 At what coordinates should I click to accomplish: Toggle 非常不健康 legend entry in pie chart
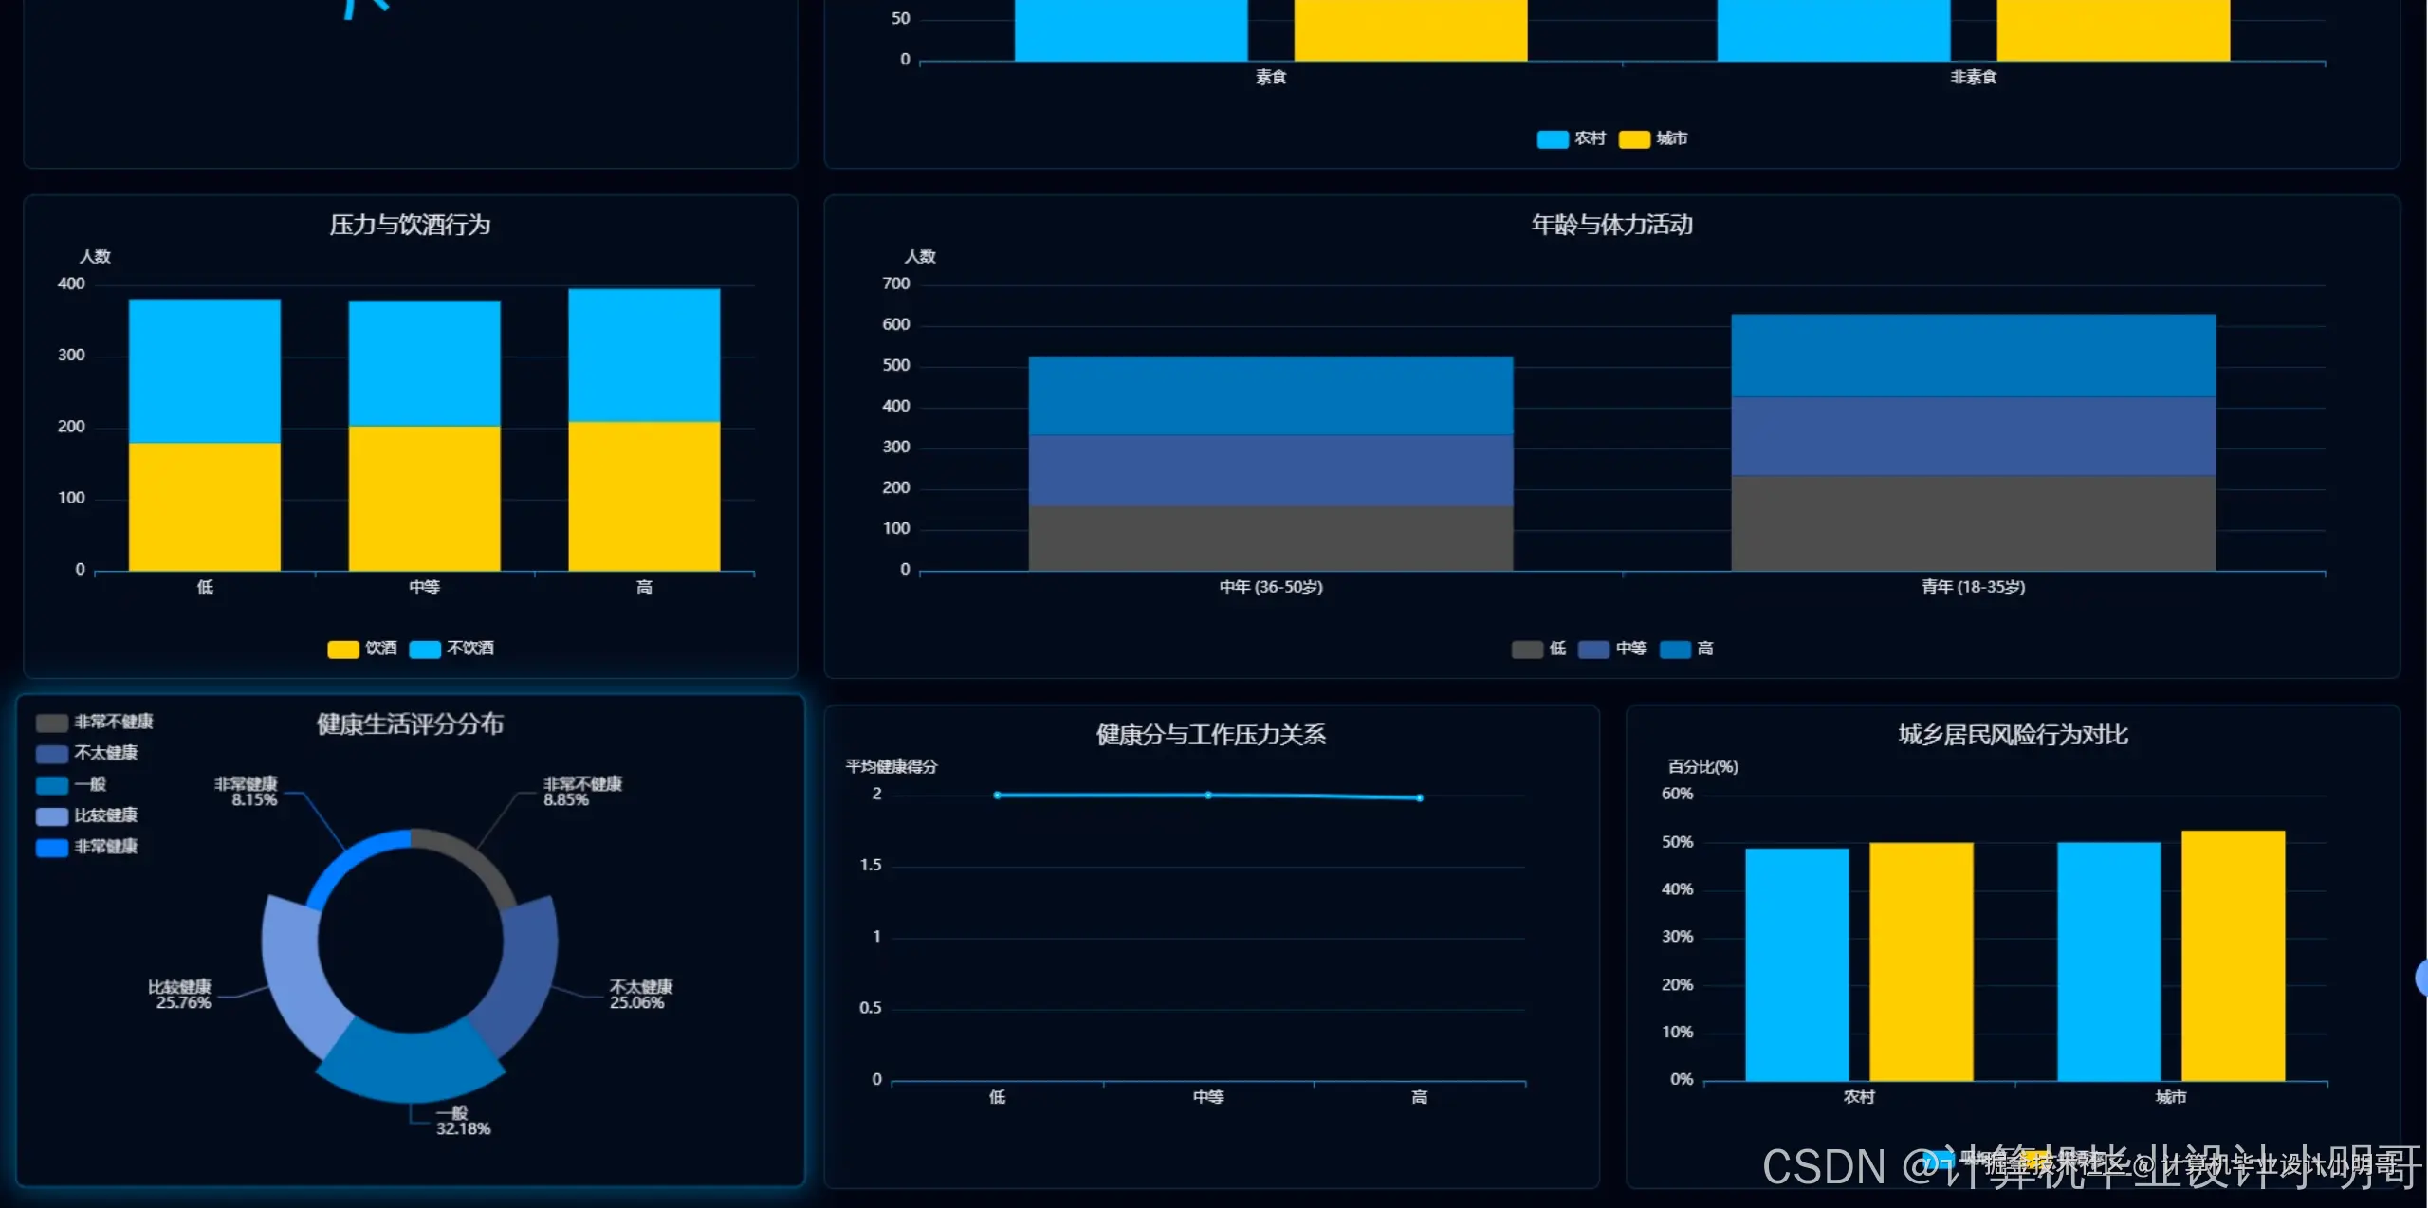click(52, 723)
